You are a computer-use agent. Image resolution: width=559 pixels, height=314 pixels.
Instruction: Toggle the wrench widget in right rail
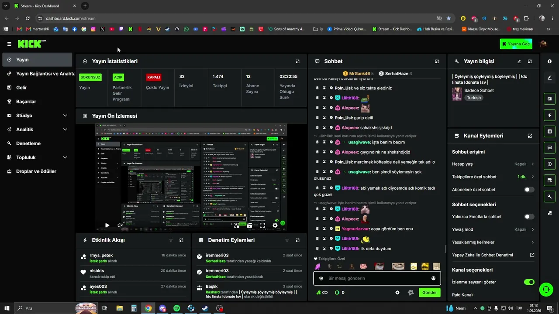[549, 196]
